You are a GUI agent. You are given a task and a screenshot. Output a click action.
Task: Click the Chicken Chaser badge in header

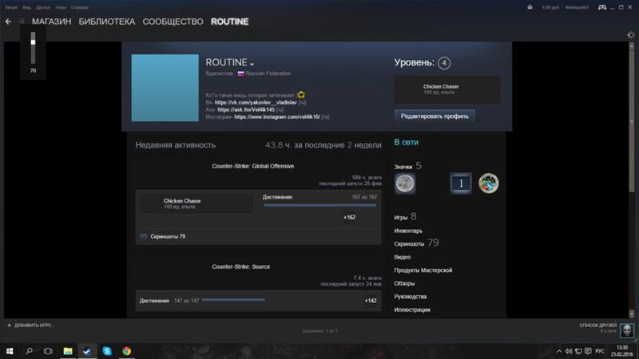[x=447, y=89]
